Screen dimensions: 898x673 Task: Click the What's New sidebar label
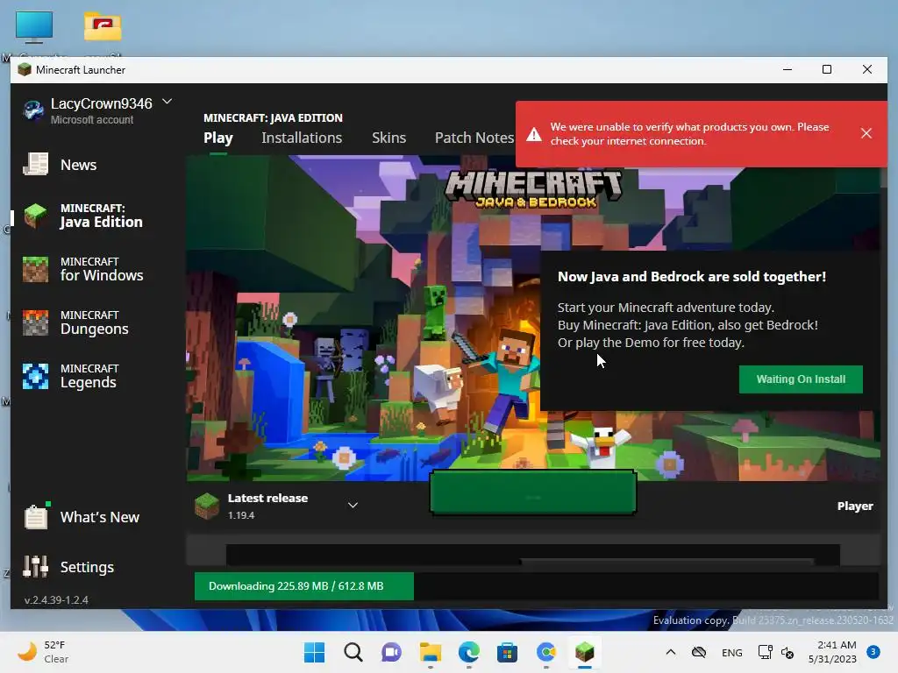[100, 517]
